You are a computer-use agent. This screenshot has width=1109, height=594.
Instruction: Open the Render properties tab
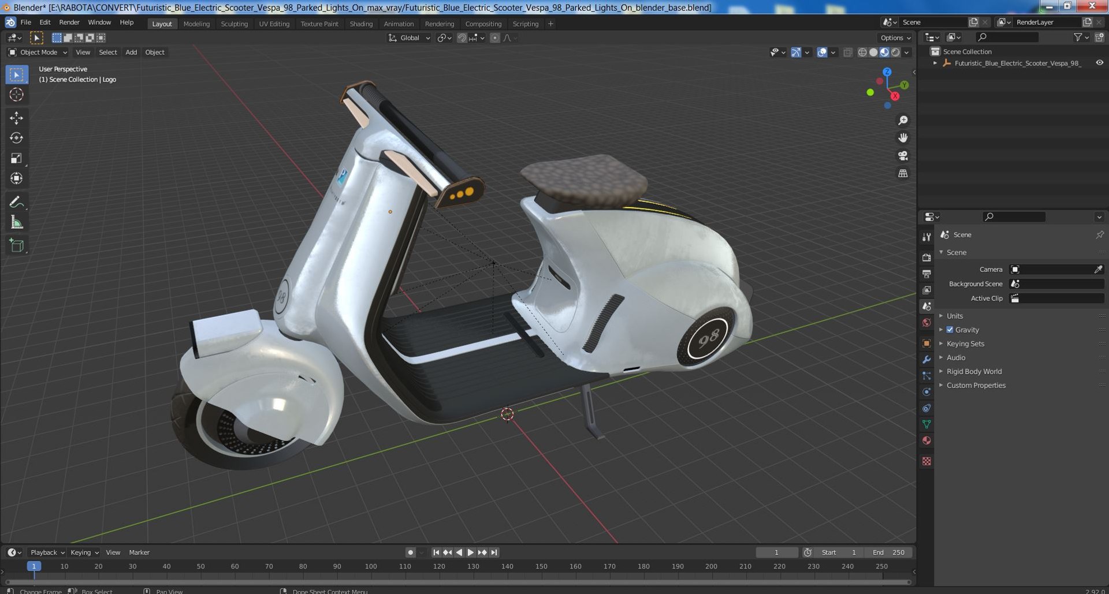point(926,257)
